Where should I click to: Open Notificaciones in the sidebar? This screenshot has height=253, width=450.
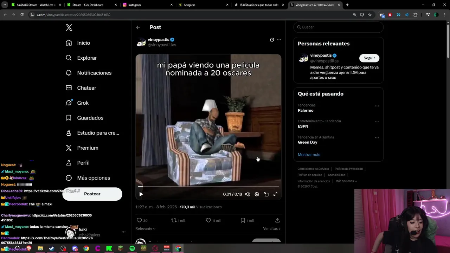coord(88,73)
